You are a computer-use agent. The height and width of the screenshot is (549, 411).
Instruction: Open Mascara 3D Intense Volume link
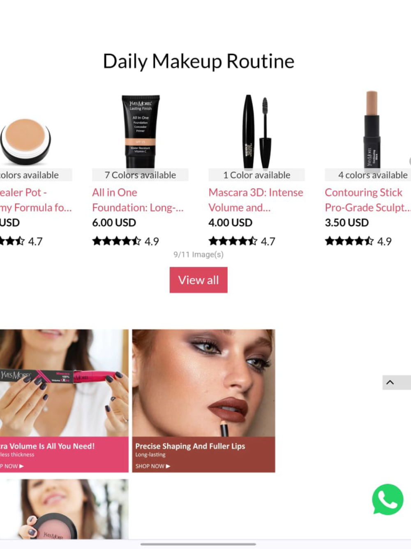point(256,200)
